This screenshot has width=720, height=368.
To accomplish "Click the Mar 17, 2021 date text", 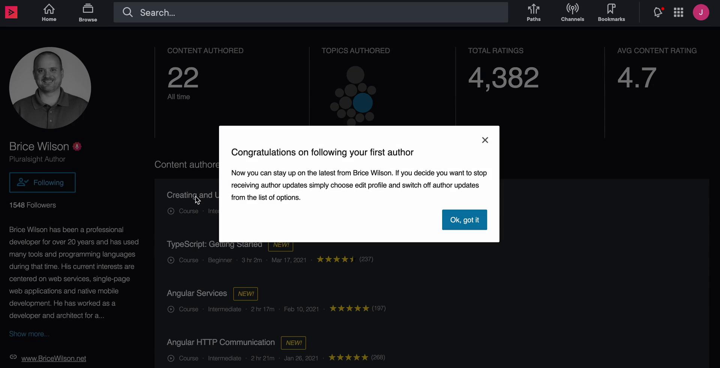I will tap(289, 260).
